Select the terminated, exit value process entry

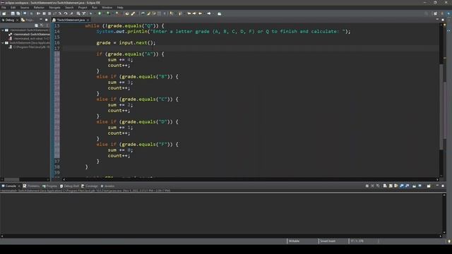[x=30, y=38]
